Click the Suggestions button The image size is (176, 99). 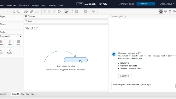click(125, 76)
